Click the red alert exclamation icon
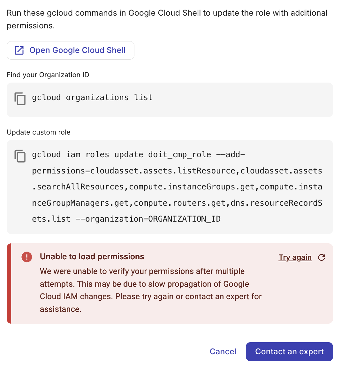341x368 pixels. 27,257
